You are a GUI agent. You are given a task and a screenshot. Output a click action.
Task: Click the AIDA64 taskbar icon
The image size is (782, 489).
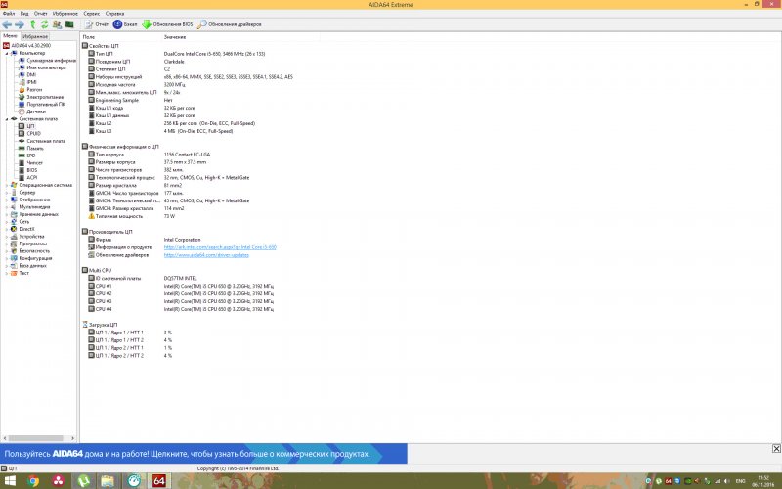coord(159,480)
